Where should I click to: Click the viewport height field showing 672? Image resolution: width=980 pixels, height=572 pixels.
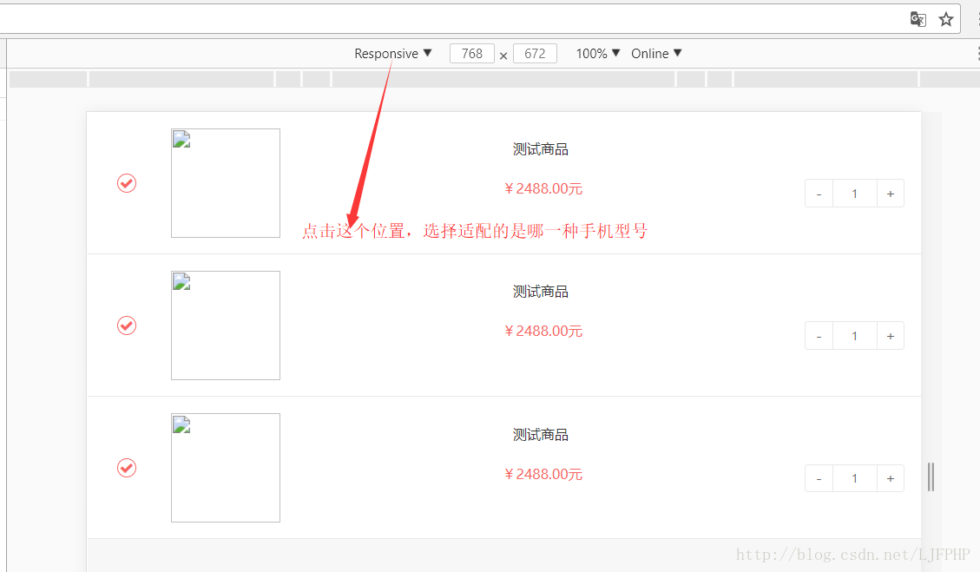pos(535,54)
